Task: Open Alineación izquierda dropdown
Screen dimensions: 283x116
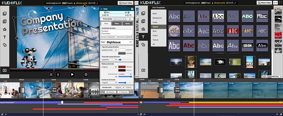Action: tap(111, 37)
